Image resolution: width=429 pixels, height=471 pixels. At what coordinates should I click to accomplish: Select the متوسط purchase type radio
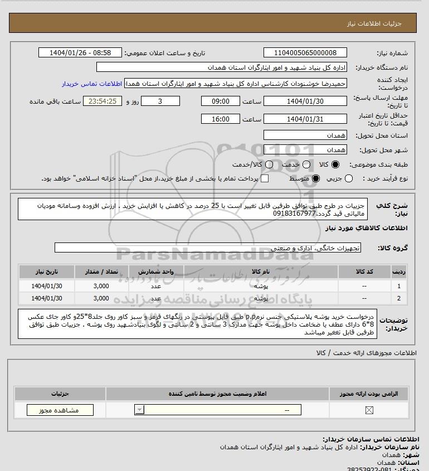(316, 178)
